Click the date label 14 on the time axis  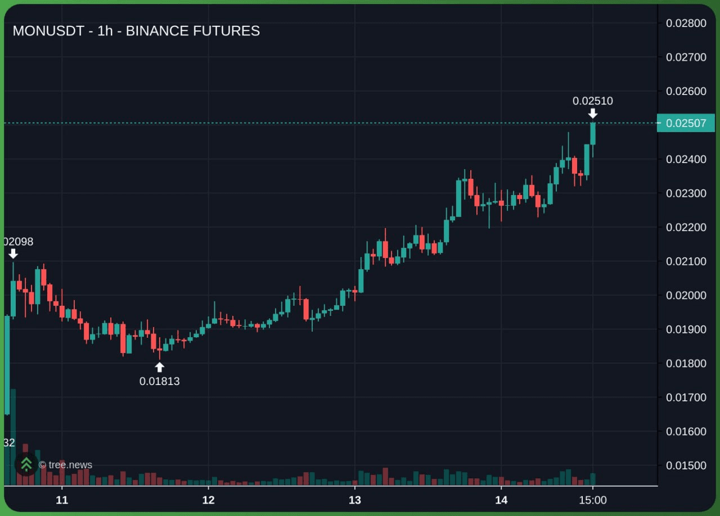click(501, 500)
